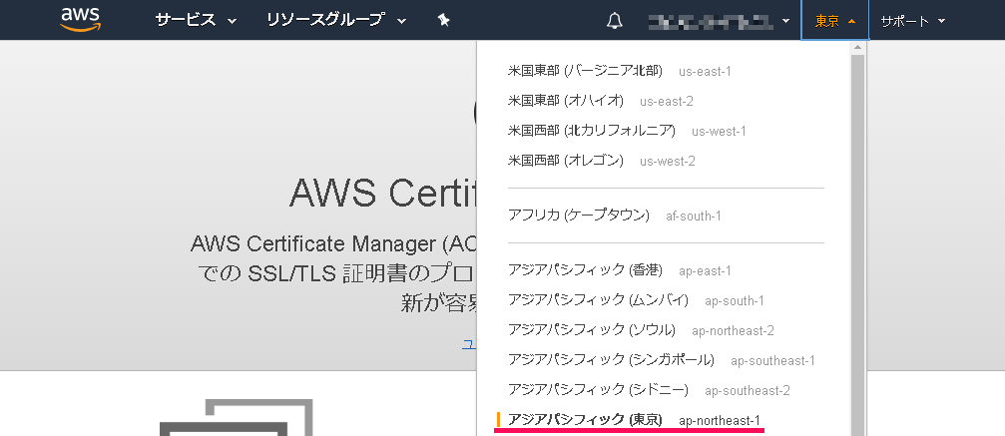Click the AWS logo home icon

81,19
